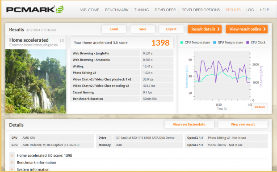Open the Help tab
This screenshot has height=172, width=277.
click(264, 10)
